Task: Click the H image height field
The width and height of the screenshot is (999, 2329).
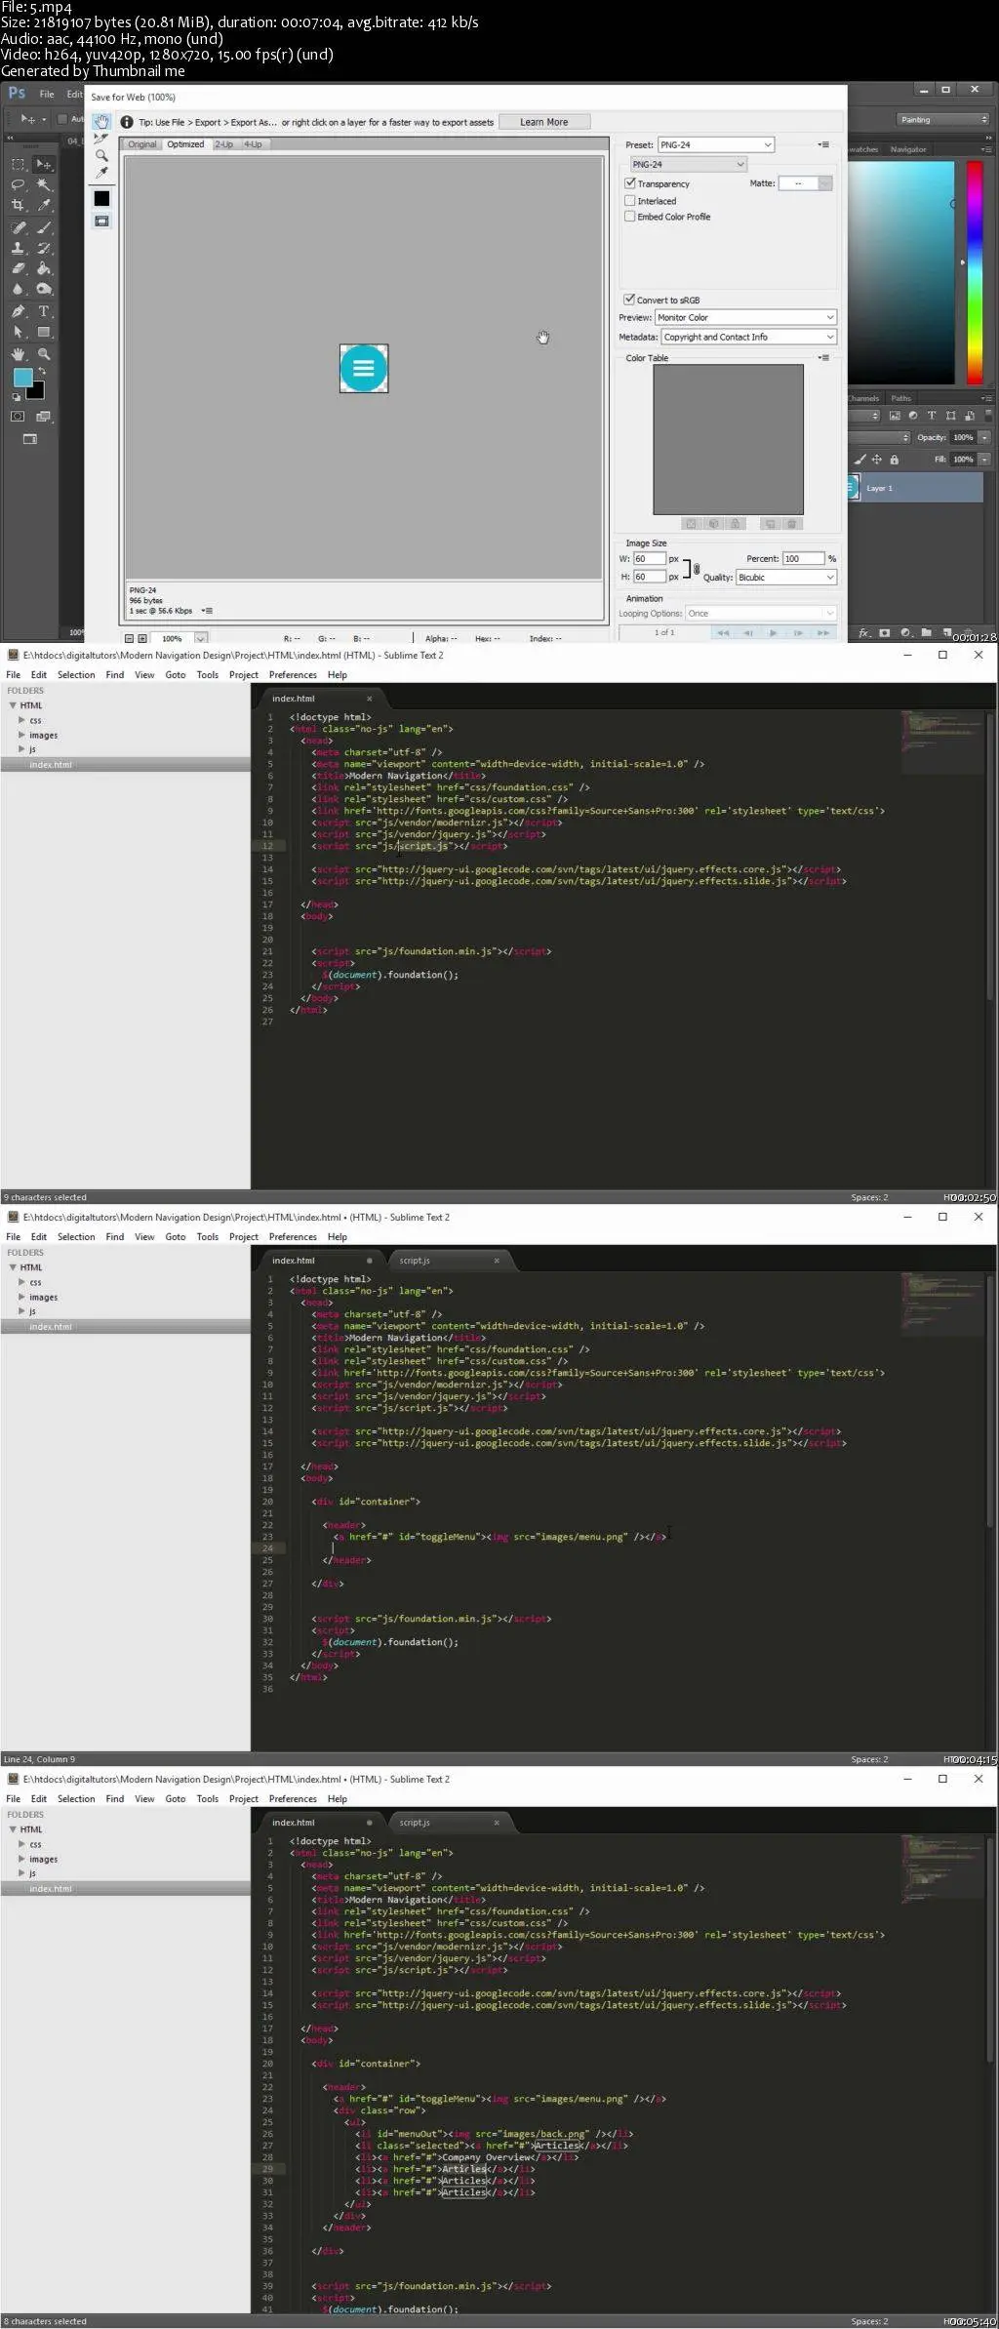Action: [650, 577]
